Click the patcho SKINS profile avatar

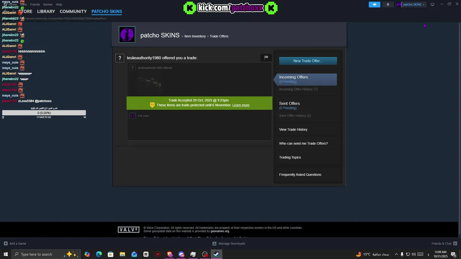127,35
